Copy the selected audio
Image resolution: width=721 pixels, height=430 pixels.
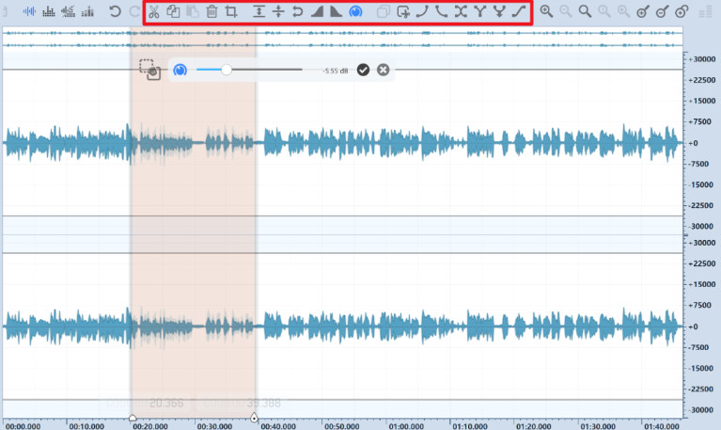[173, 11]
